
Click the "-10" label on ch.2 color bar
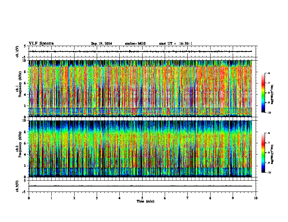(268, 173)
